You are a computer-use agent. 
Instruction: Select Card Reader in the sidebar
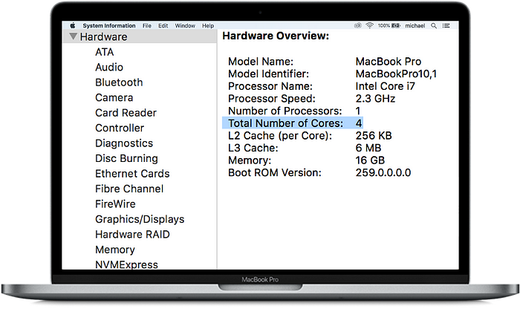[x=126, y=113]
